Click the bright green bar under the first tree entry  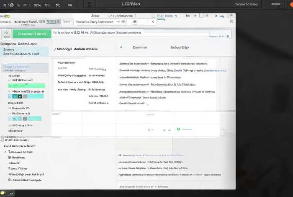pos(26,86)
